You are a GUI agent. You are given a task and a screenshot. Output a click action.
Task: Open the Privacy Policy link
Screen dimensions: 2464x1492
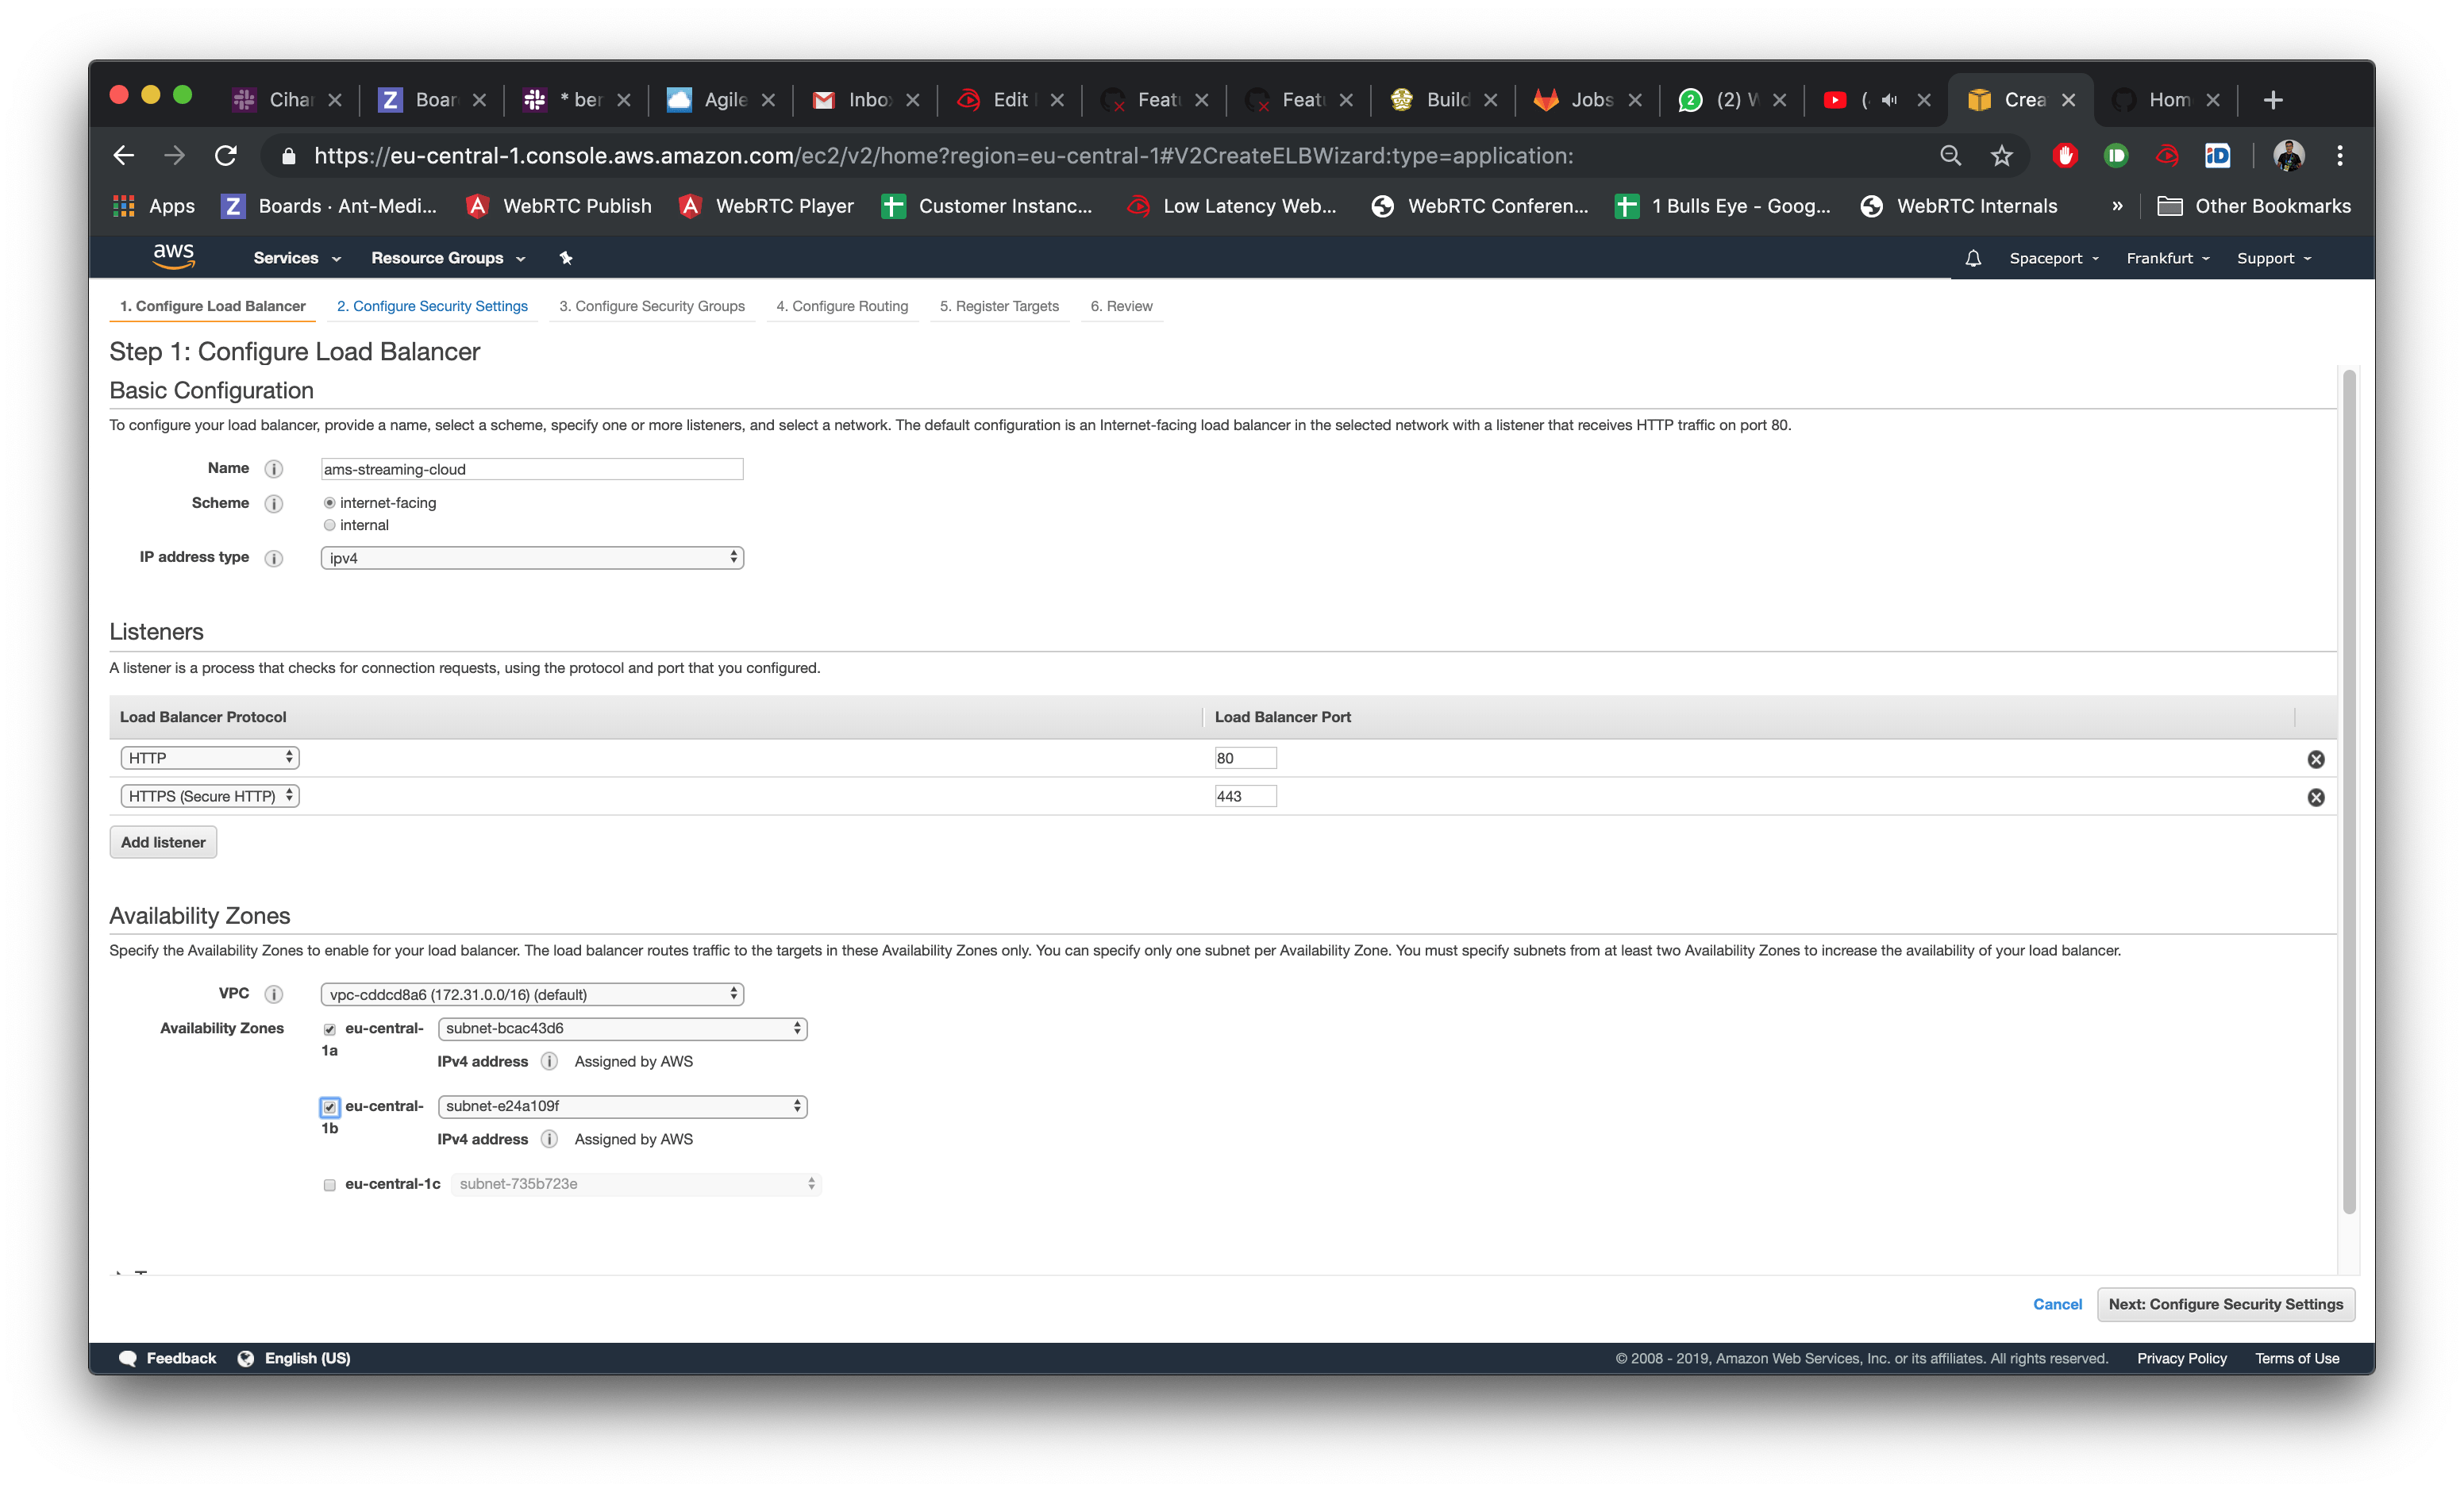[x=2181, y=1358]
